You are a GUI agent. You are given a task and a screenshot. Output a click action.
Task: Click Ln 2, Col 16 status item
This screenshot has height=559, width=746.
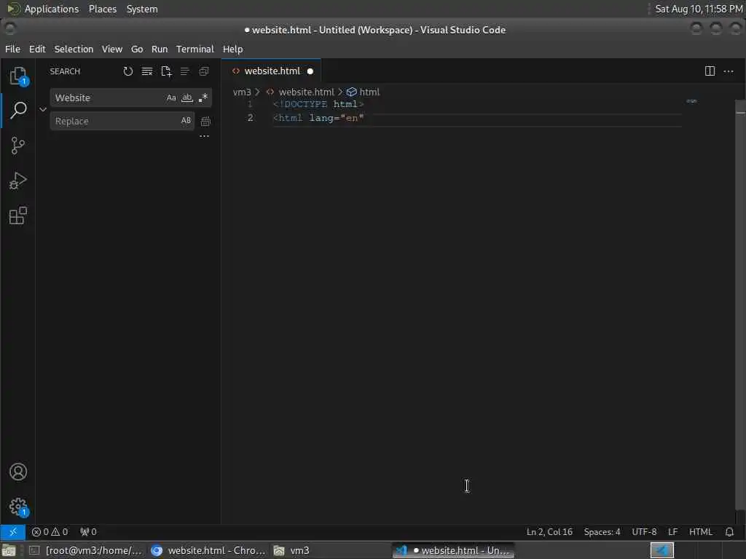tap(549, 531)
